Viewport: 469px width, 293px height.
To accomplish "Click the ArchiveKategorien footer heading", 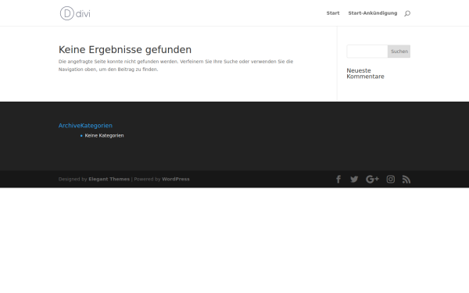I will (x=85, y=126).
